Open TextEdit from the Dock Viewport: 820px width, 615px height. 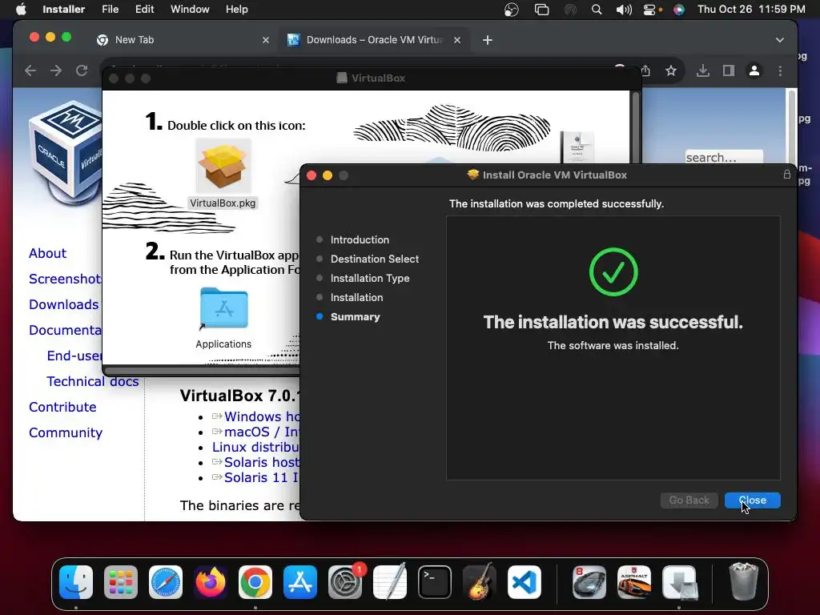tap(390, 582)
